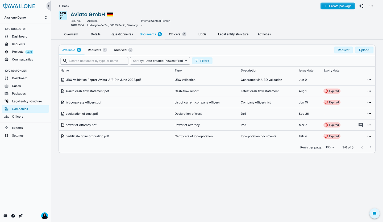Click the Request button
The height and width of the screenshot is (222, 383).
point(344,50)
